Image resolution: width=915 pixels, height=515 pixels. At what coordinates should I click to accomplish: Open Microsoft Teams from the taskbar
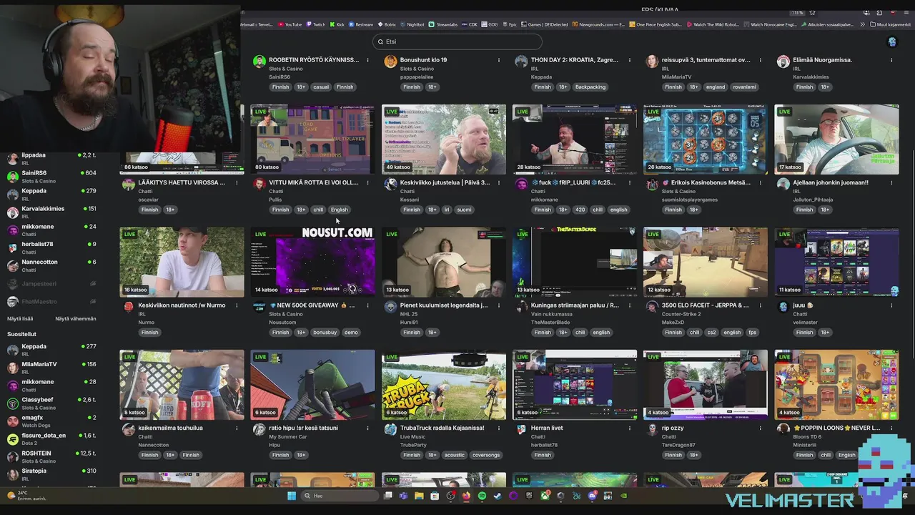pyautogui.click(x=403, y=496)
